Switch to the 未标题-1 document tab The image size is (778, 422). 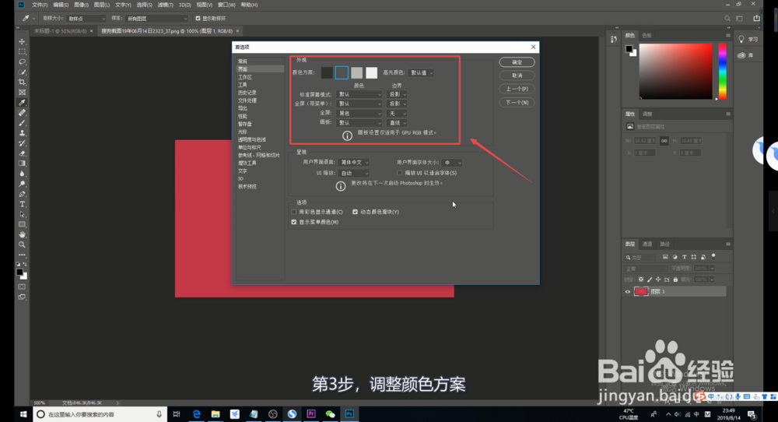pos(60,31)
